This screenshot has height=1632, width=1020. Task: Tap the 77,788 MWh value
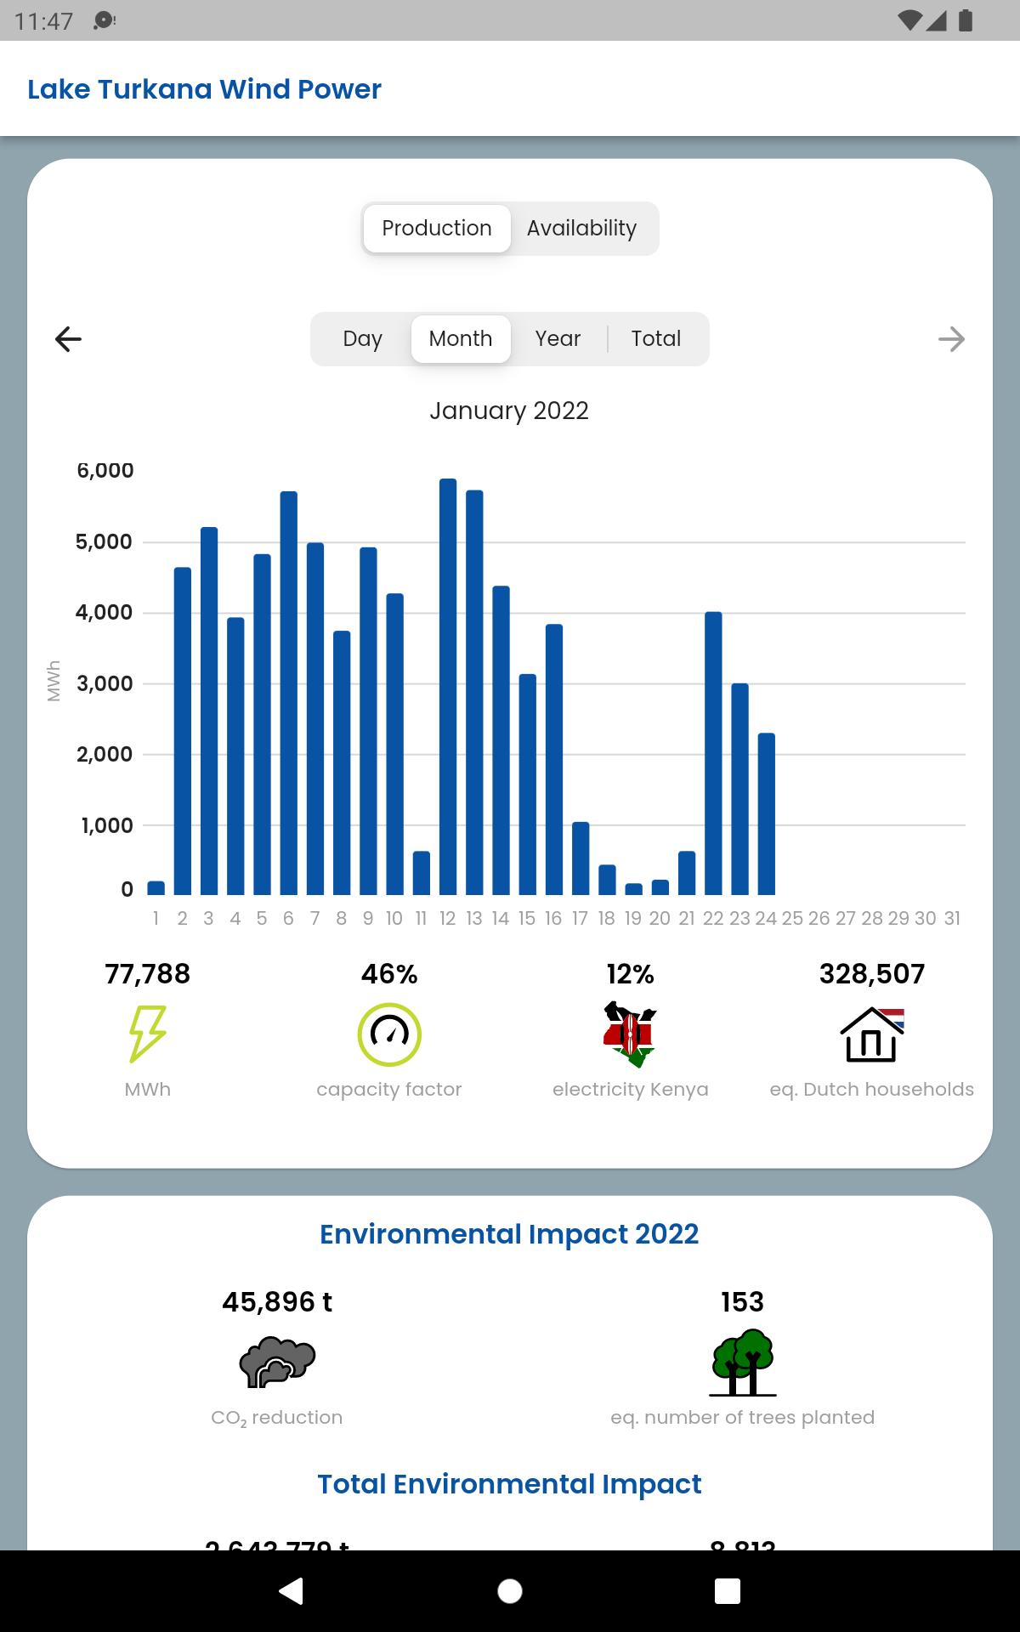[148, 974]
